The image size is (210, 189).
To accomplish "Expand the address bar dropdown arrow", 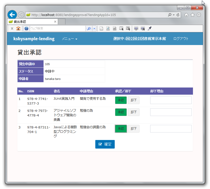I will (x=174, y=15).
